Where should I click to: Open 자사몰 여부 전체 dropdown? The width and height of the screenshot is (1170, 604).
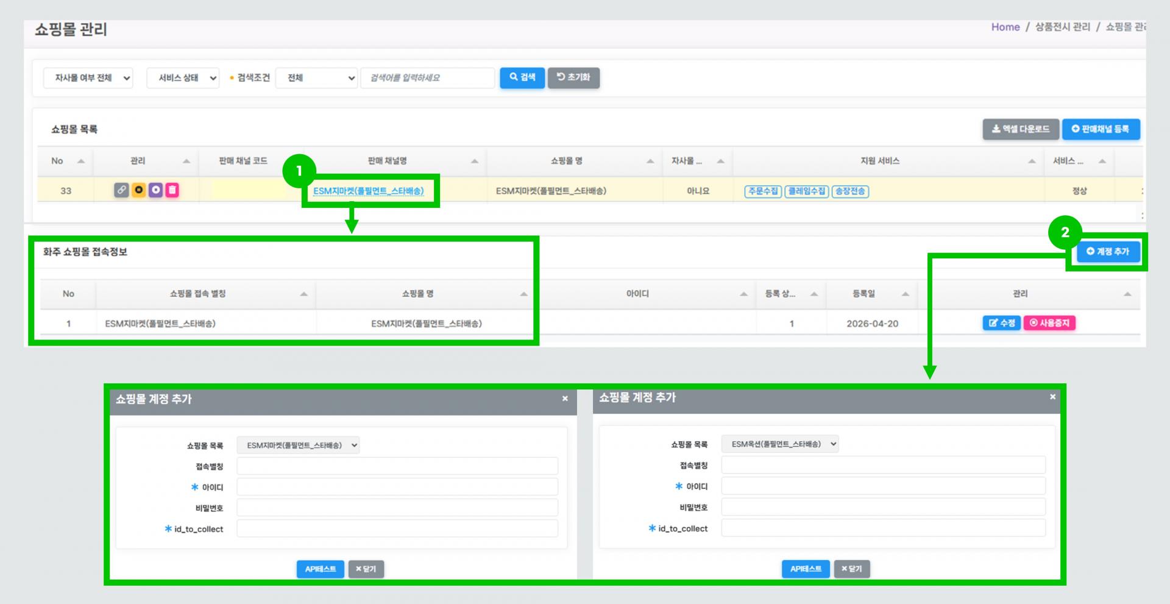(88, 78)
